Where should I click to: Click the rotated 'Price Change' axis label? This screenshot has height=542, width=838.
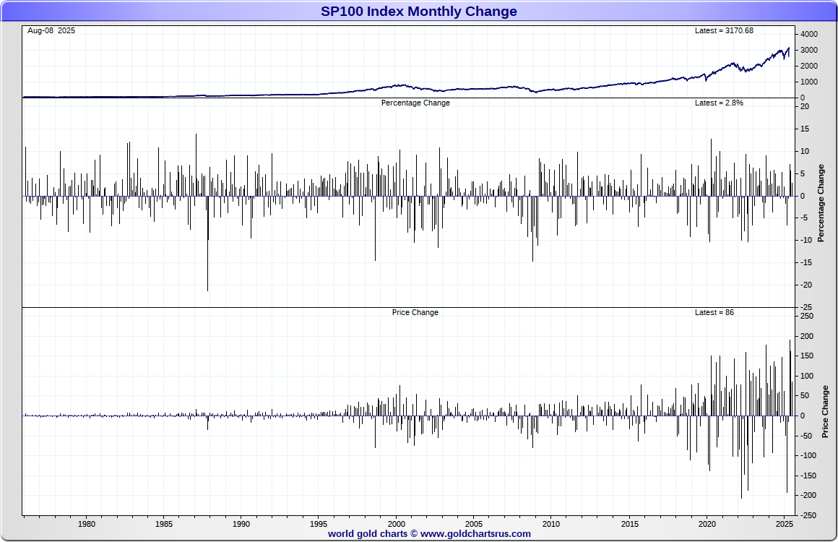pyautogui.click(x=825, y=412)
